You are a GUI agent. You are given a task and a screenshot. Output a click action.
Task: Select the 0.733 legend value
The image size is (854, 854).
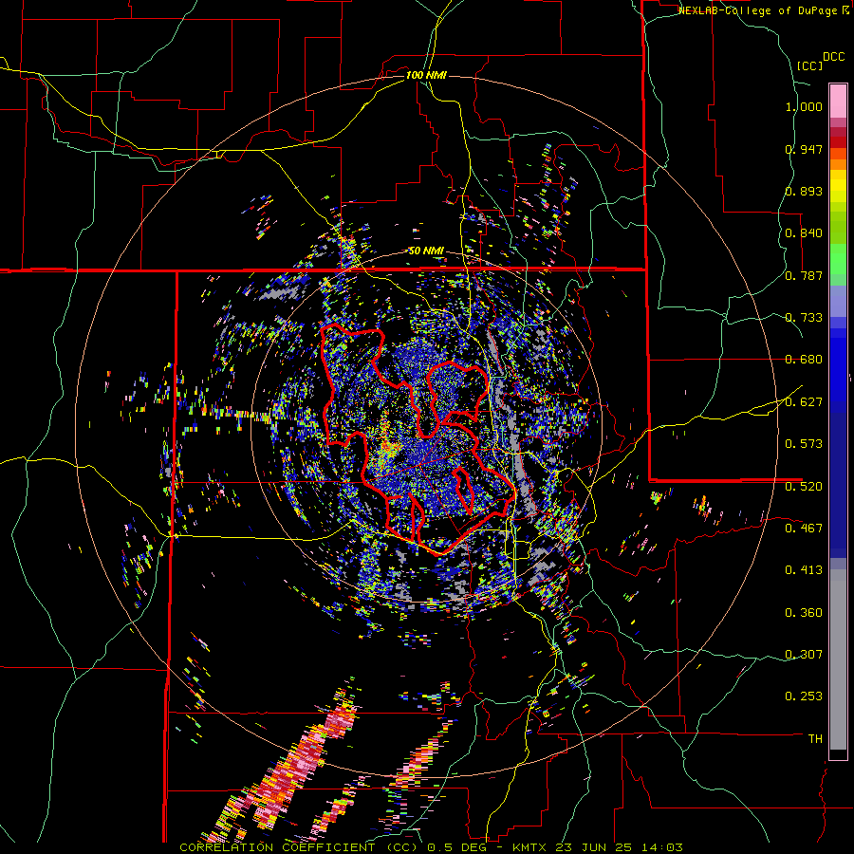coord(804,318)
